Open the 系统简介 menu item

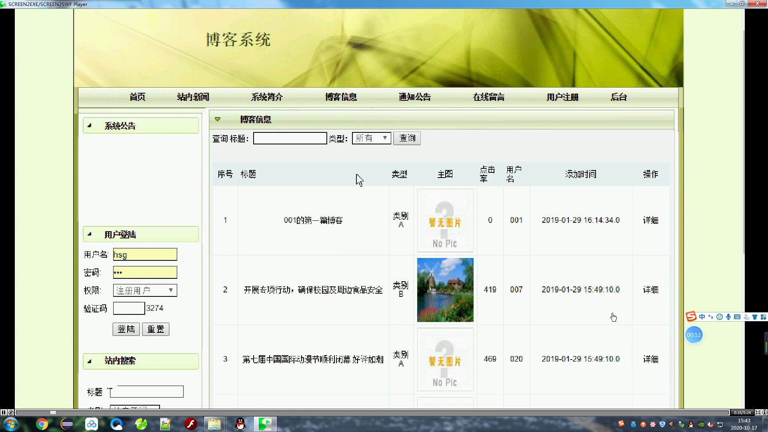pyautogui.click(x=267, y=97)
